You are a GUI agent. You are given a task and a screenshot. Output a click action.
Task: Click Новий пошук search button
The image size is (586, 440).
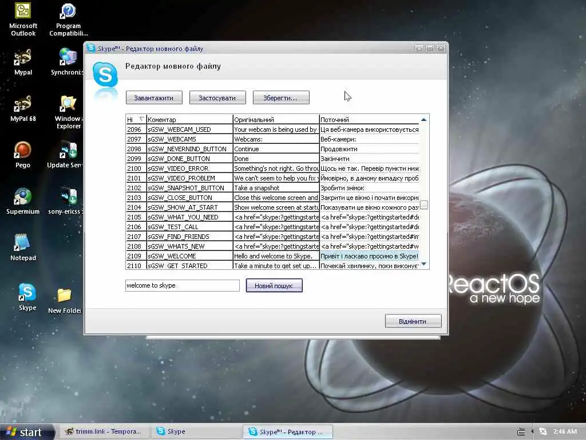274,285
